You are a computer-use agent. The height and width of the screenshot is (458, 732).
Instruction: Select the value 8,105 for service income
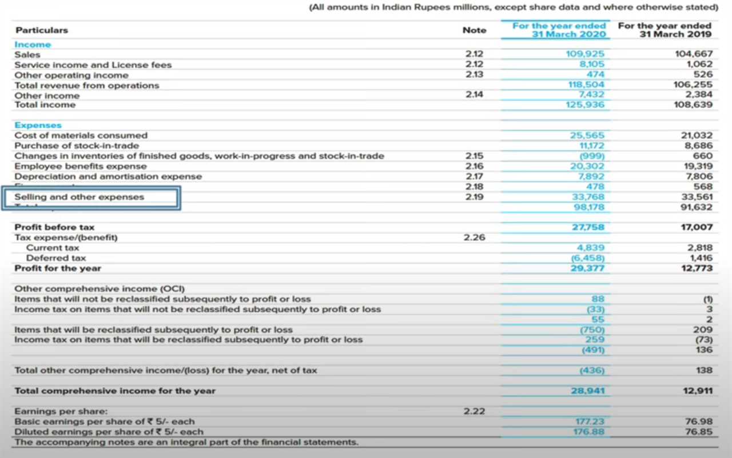(x=592, y=65)
